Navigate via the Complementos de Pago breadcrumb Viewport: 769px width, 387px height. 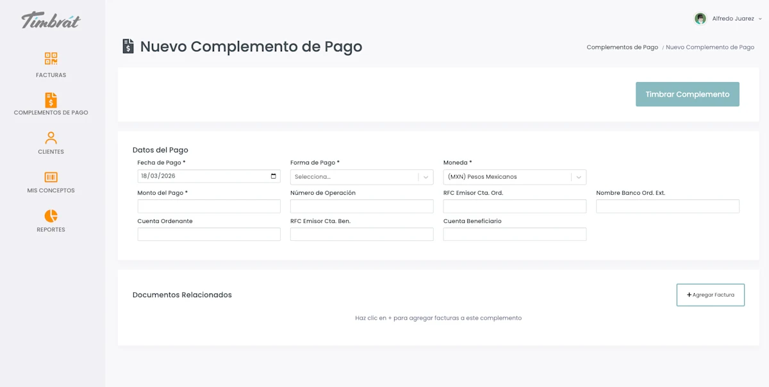coord(622,47)
